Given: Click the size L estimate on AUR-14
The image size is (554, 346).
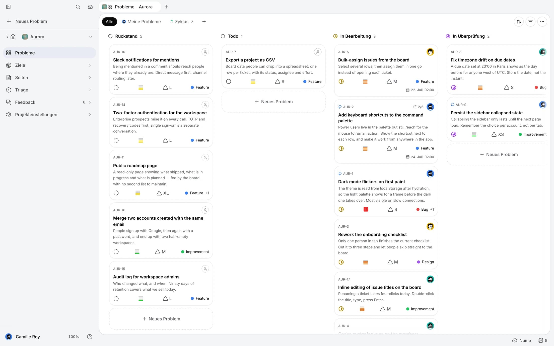Looking at the screenshot, I should click(167, 140).
